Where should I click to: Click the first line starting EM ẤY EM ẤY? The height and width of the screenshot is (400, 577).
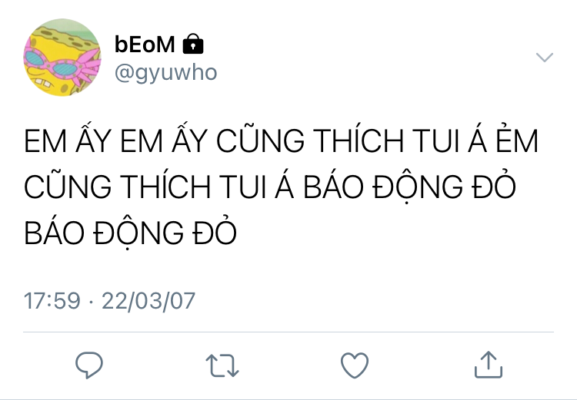pos(281,139)
